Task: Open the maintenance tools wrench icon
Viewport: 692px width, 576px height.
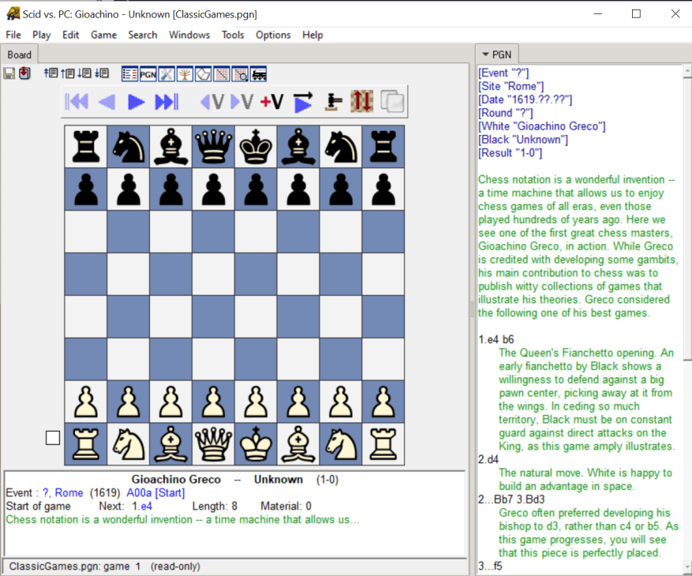Action: point(166,74)
